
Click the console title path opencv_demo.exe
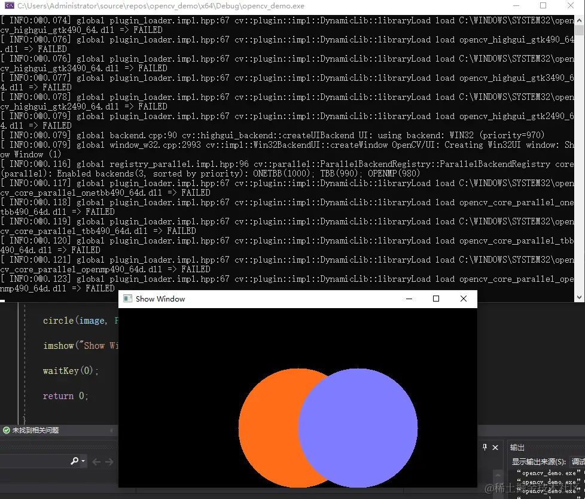(161, 5)
